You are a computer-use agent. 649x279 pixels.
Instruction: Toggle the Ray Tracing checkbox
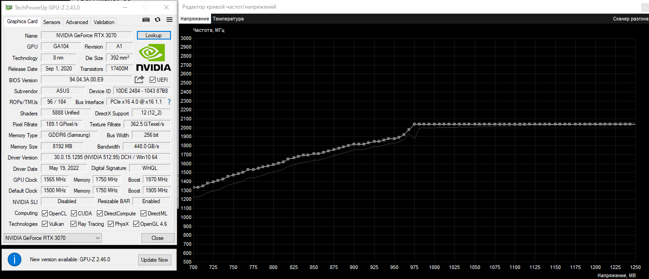point(73,224)
